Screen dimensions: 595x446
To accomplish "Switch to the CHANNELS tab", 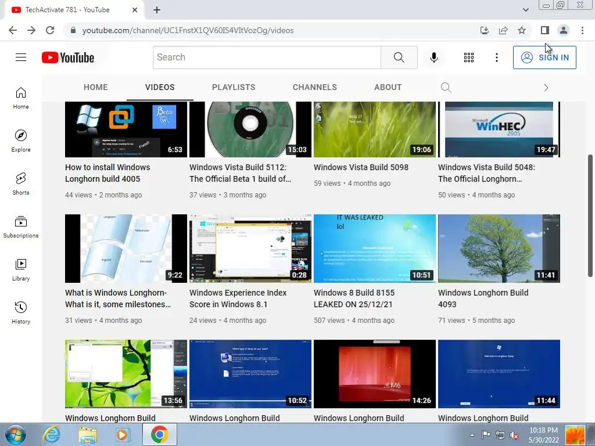I will pos(314,87).
